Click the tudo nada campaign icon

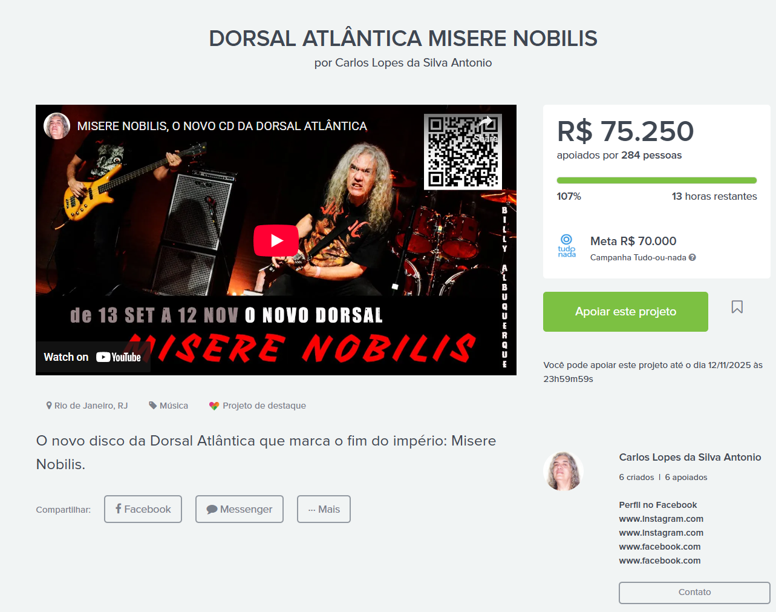(567, 246)
